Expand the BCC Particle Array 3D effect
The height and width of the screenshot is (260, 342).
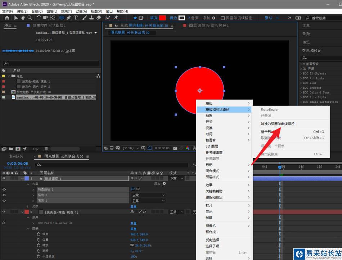tap(33, 223)
